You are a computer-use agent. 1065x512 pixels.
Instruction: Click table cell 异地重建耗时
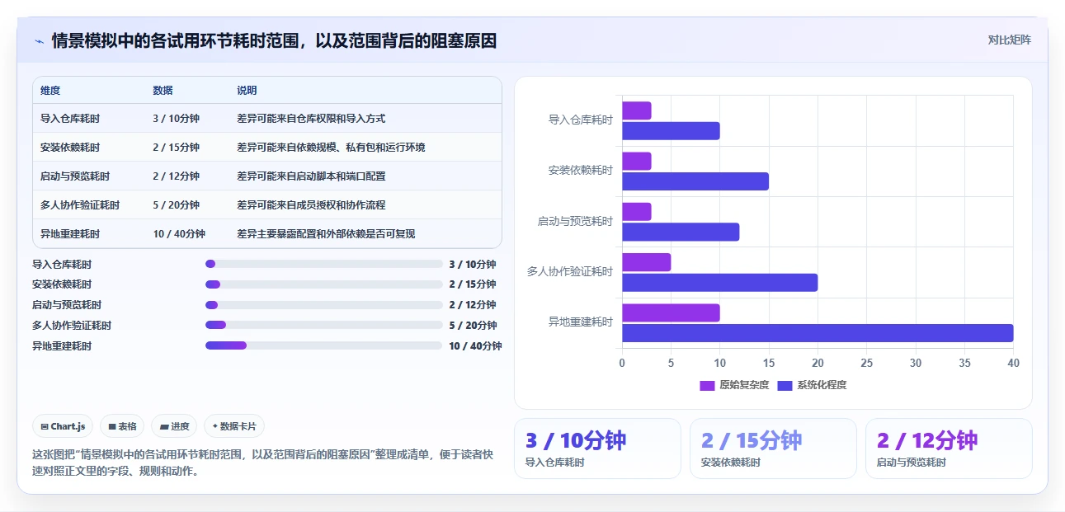click(70, 233)
